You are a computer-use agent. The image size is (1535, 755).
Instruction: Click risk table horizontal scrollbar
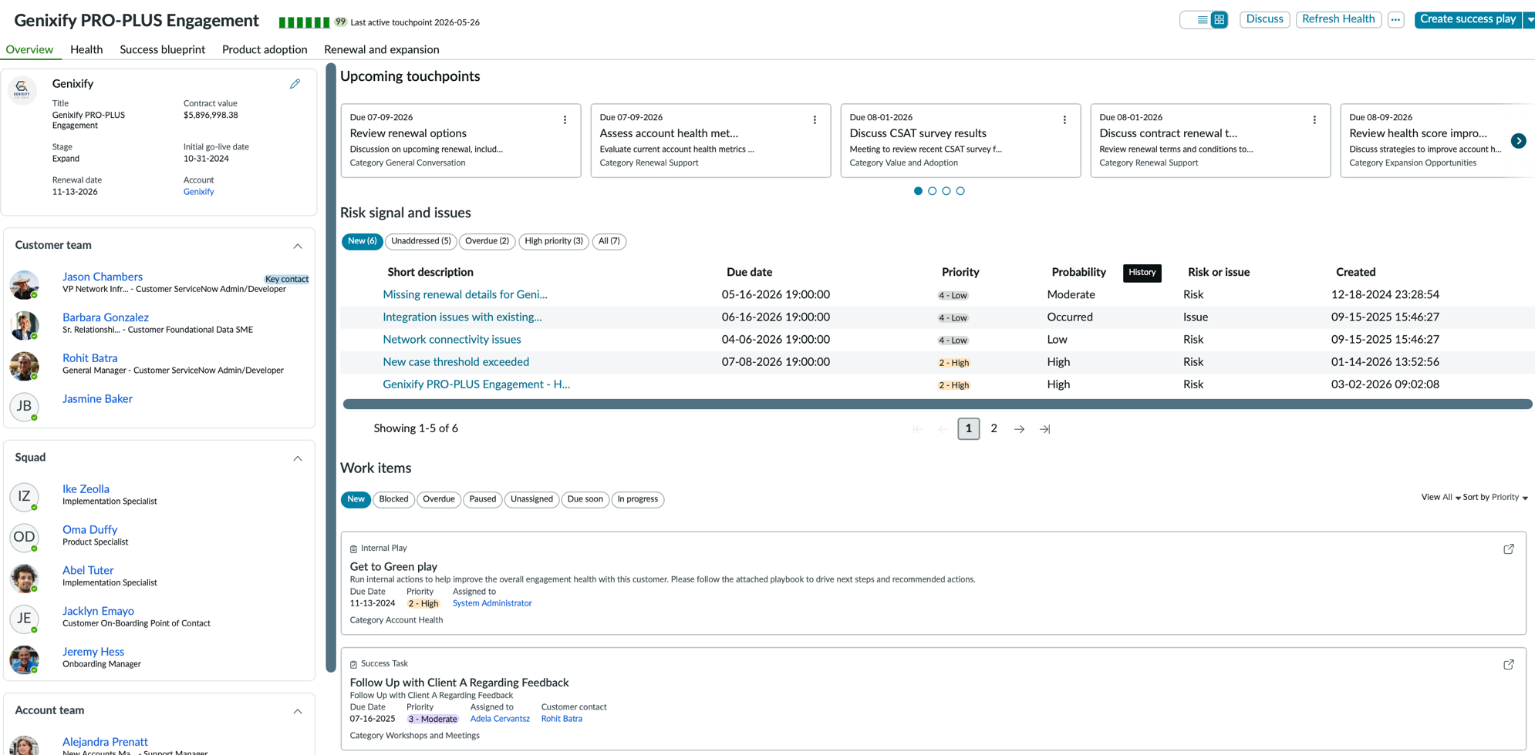(937, 404)
